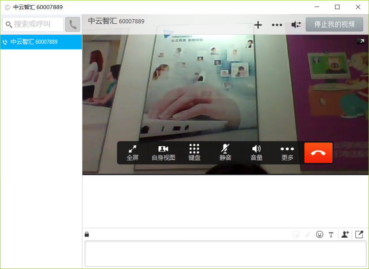Pop out the chat window icon

[359, 234]
